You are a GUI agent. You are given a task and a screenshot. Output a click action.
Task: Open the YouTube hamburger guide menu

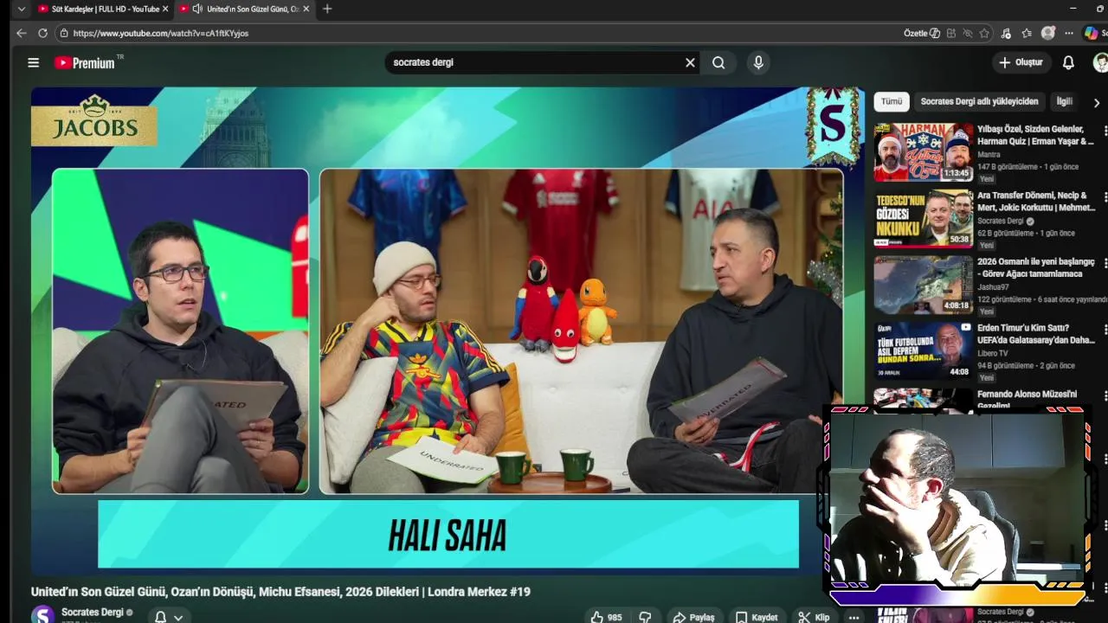(33, 62)
